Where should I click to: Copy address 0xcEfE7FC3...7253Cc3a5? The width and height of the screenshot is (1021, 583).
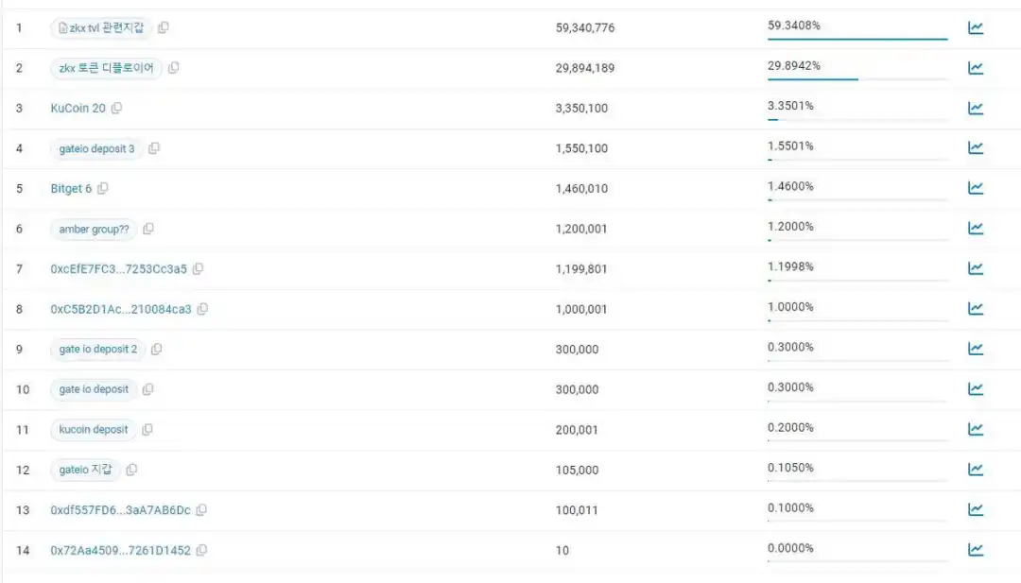198,269
